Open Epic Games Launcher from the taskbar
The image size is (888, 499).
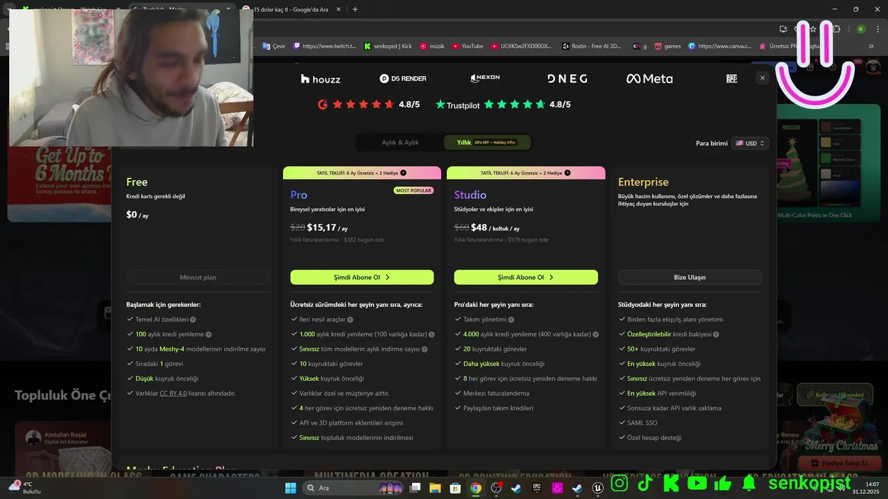[536, 488]
